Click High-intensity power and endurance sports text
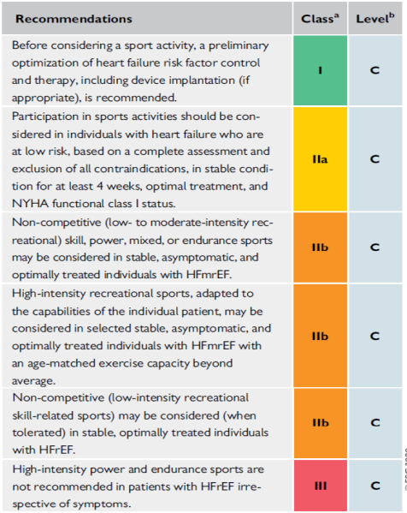Screen dimensions: 407x513 tap(137, 486)
